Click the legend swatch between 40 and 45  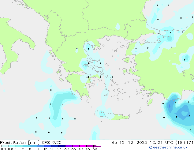[x=83, y=146]
